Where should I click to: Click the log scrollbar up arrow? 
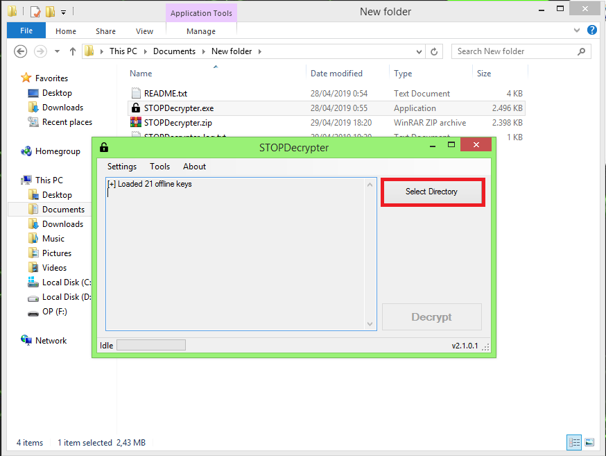(370, 185)
